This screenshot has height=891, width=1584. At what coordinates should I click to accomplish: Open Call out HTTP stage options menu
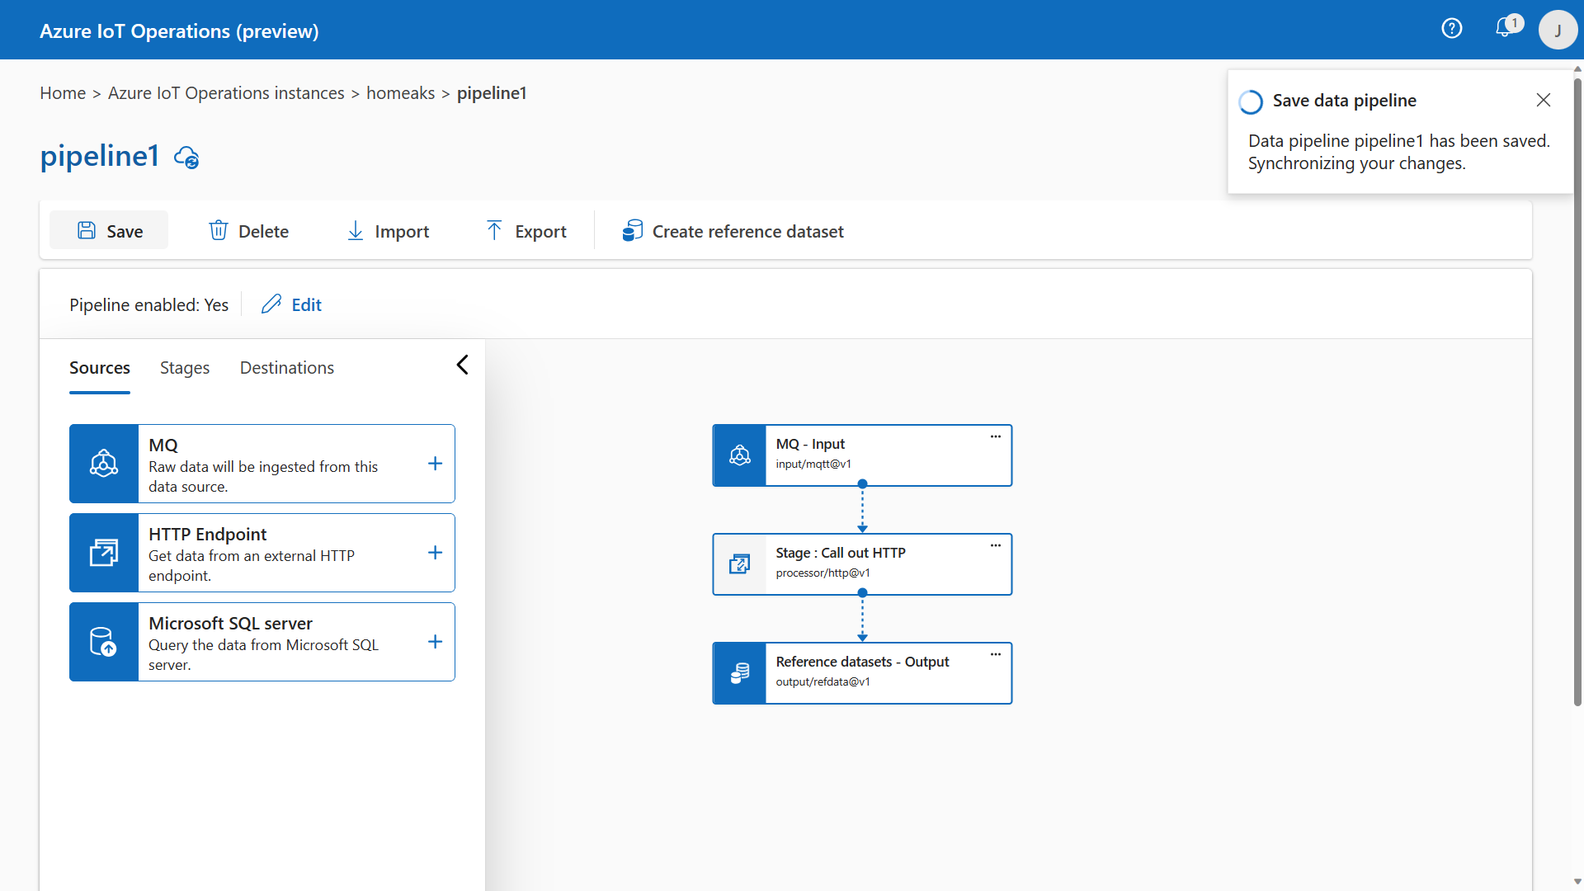point(996,545)
